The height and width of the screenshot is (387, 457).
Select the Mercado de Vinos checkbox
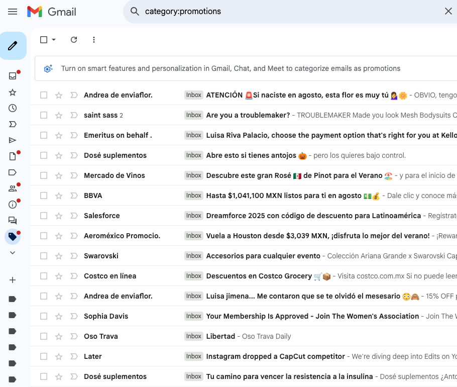(x=44, y=175)
